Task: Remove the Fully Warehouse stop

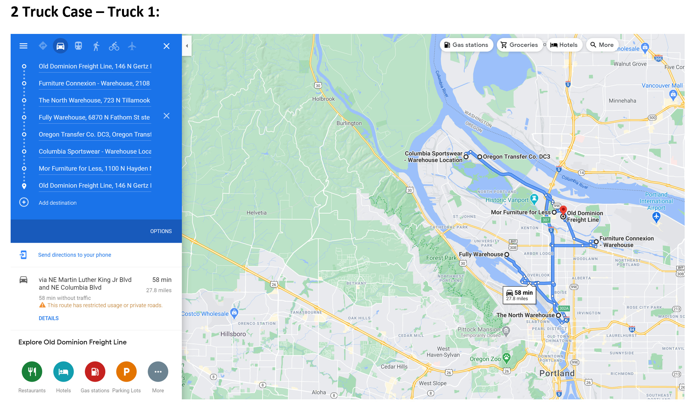Action: [167, 116]
